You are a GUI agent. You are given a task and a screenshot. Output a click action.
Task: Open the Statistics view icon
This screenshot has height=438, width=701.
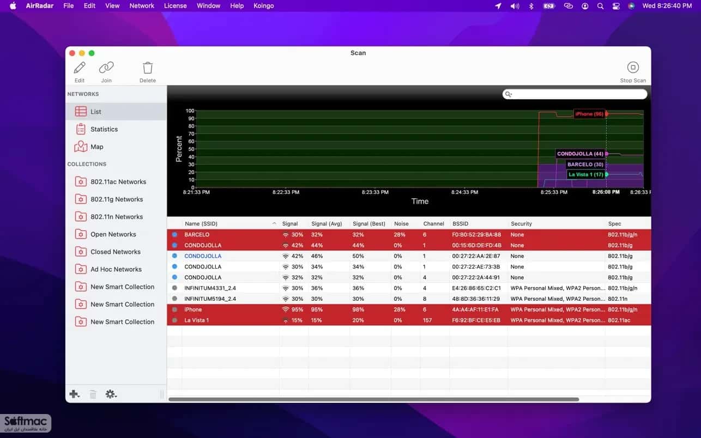point(81,129)
